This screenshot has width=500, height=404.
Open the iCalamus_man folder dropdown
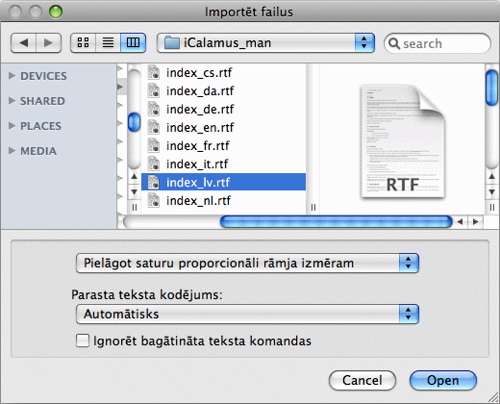tap(265, 42)
